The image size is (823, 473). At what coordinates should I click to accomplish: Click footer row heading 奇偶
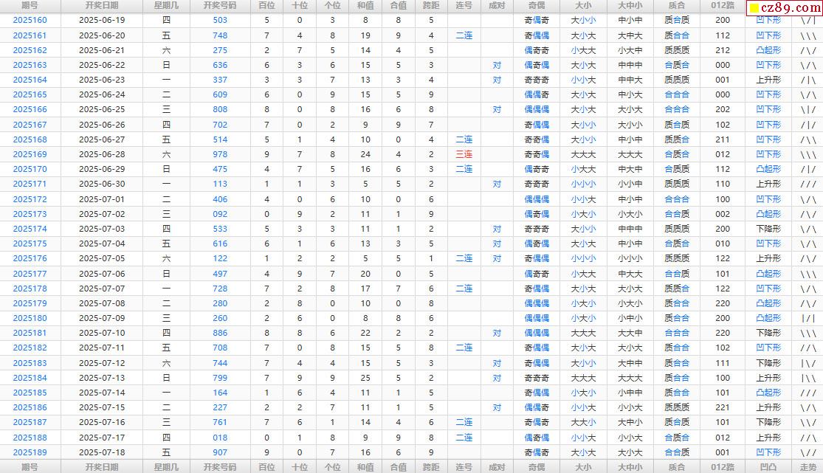pyautogui.click(x=537, y=466)
